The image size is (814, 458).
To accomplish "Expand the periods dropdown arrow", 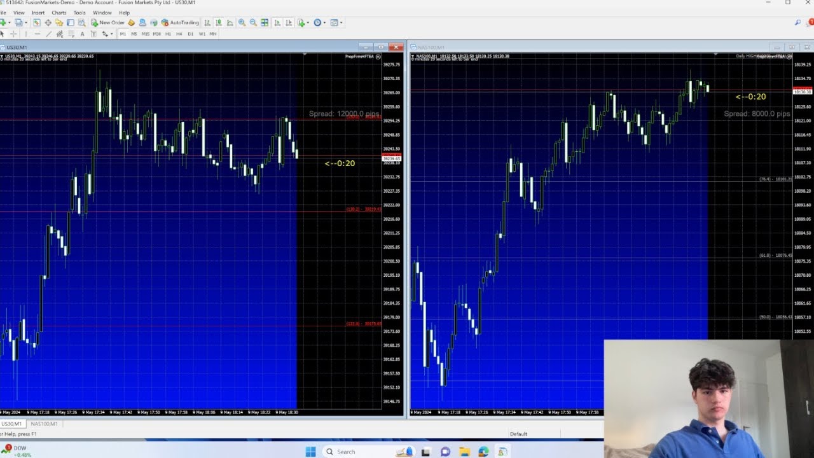I will pyautogui.click(x=324, y=22).
